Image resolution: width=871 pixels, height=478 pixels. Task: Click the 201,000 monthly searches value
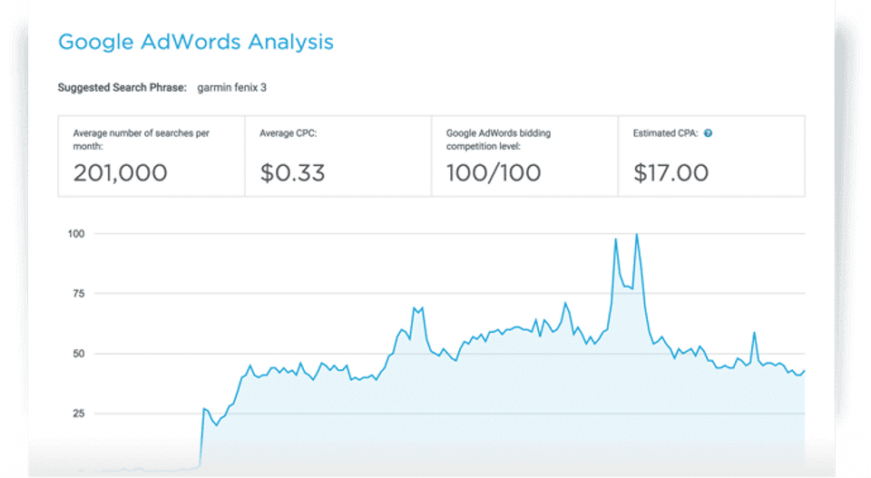[120, 172]
